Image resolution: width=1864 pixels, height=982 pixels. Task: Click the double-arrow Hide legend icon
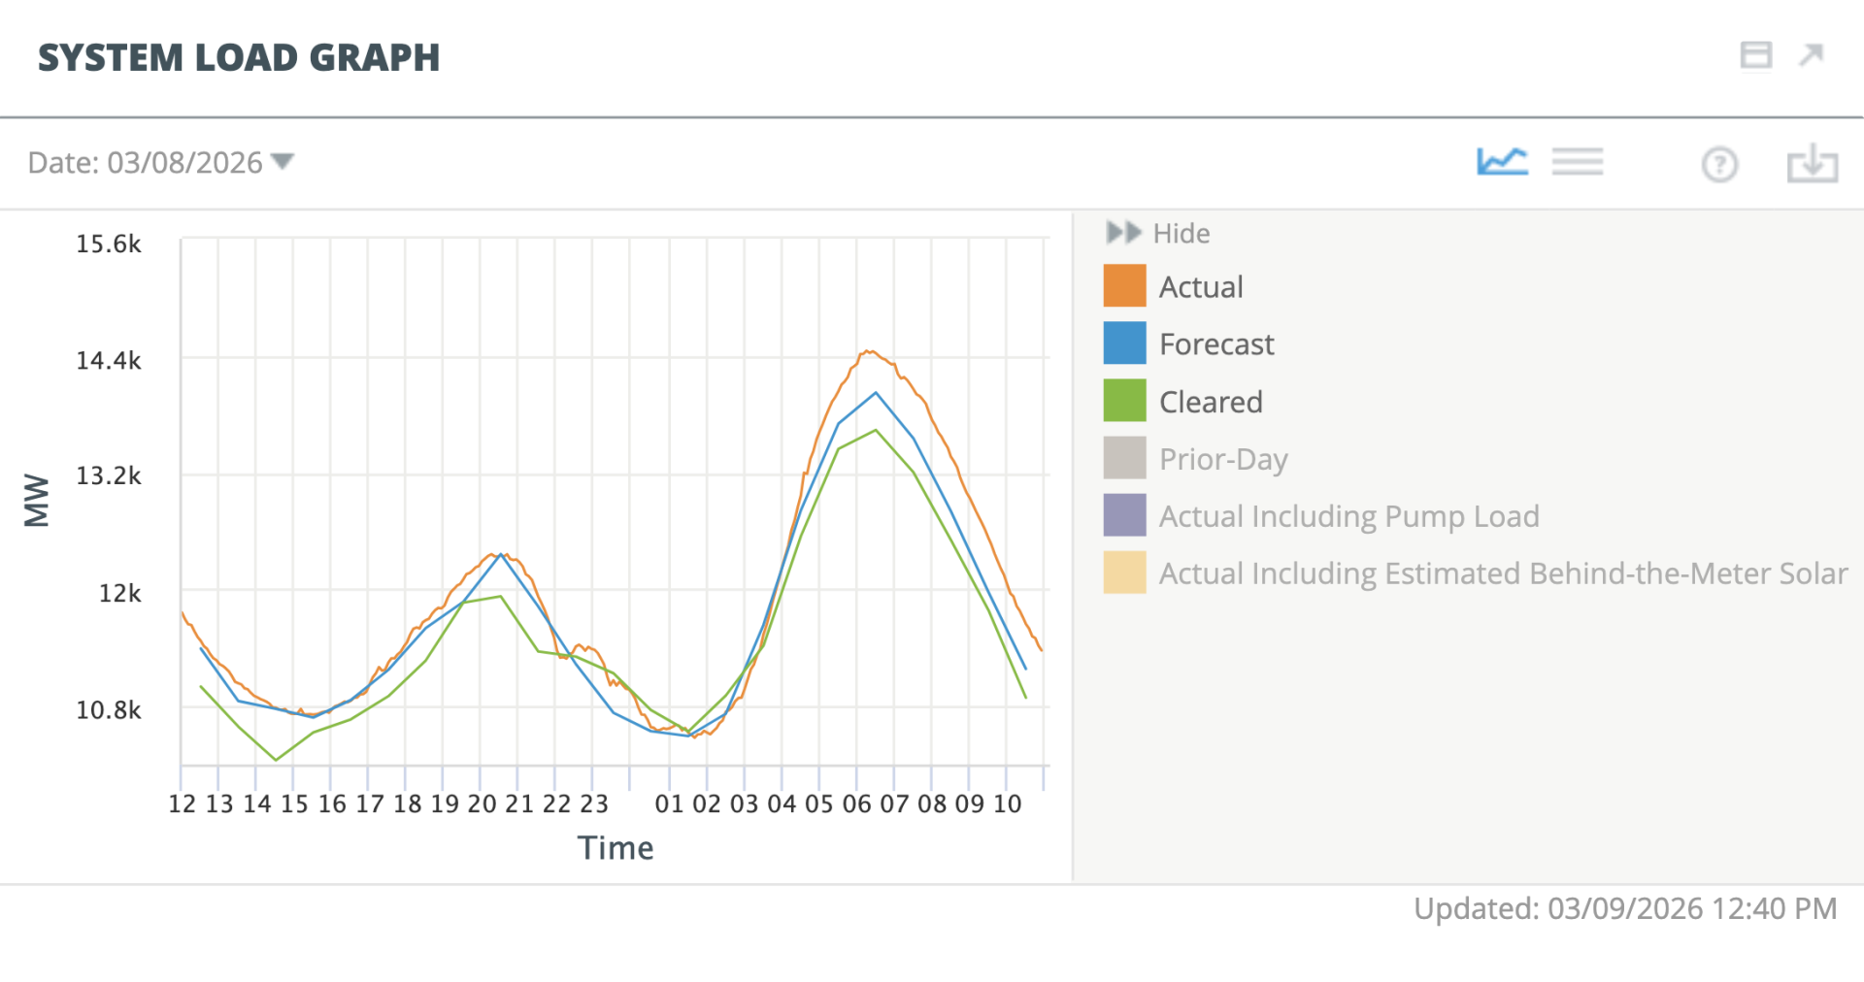(x=1123, y=233)
